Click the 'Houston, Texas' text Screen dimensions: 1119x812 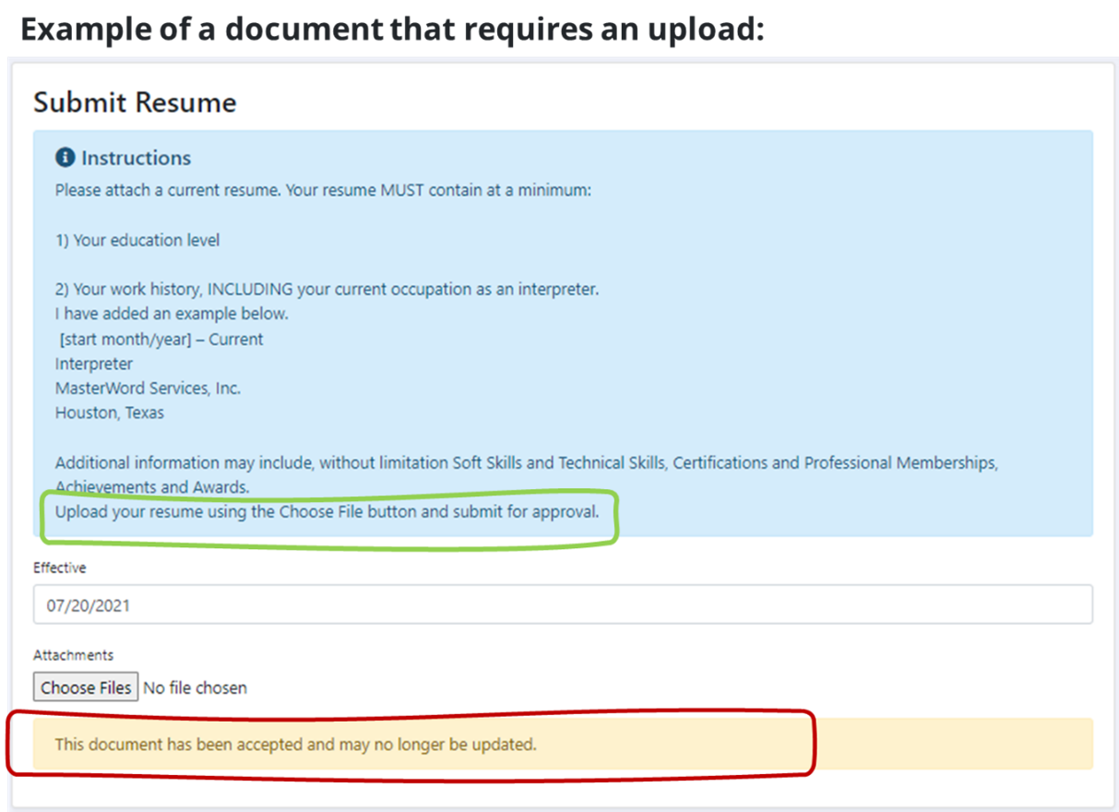[x=110, y=412]
